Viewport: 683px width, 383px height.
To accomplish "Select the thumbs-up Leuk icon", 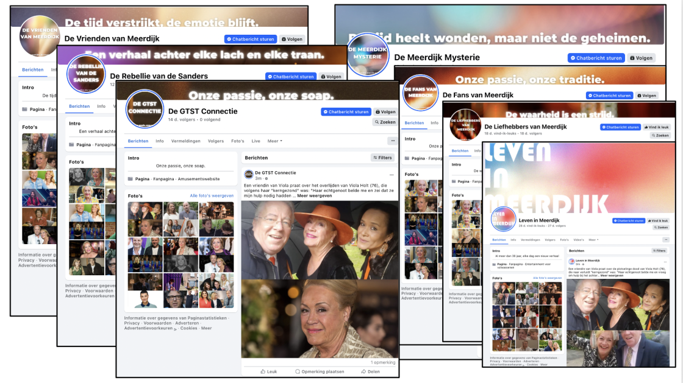I will click(263, 371).
